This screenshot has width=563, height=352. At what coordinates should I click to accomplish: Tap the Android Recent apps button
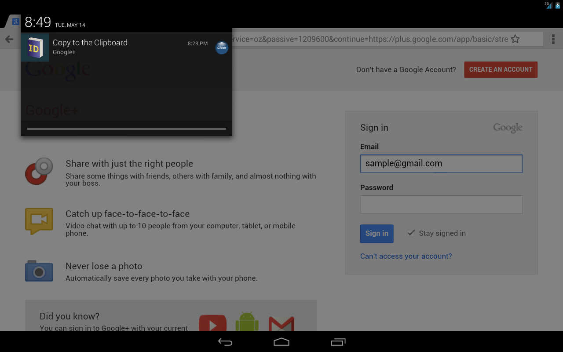pos(338,342)
